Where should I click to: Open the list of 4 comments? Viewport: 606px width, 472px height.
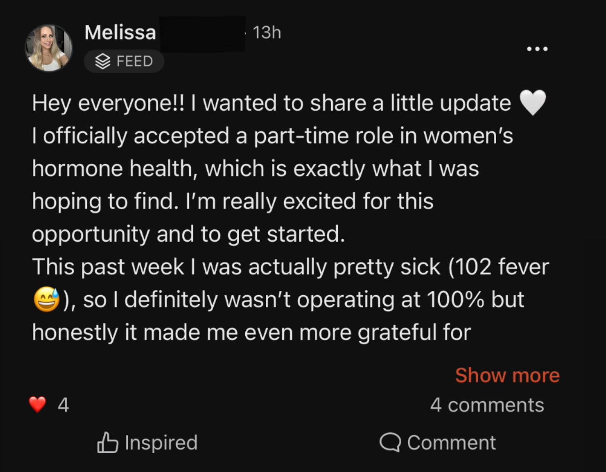pyautogui.click(x=487, y=404)
